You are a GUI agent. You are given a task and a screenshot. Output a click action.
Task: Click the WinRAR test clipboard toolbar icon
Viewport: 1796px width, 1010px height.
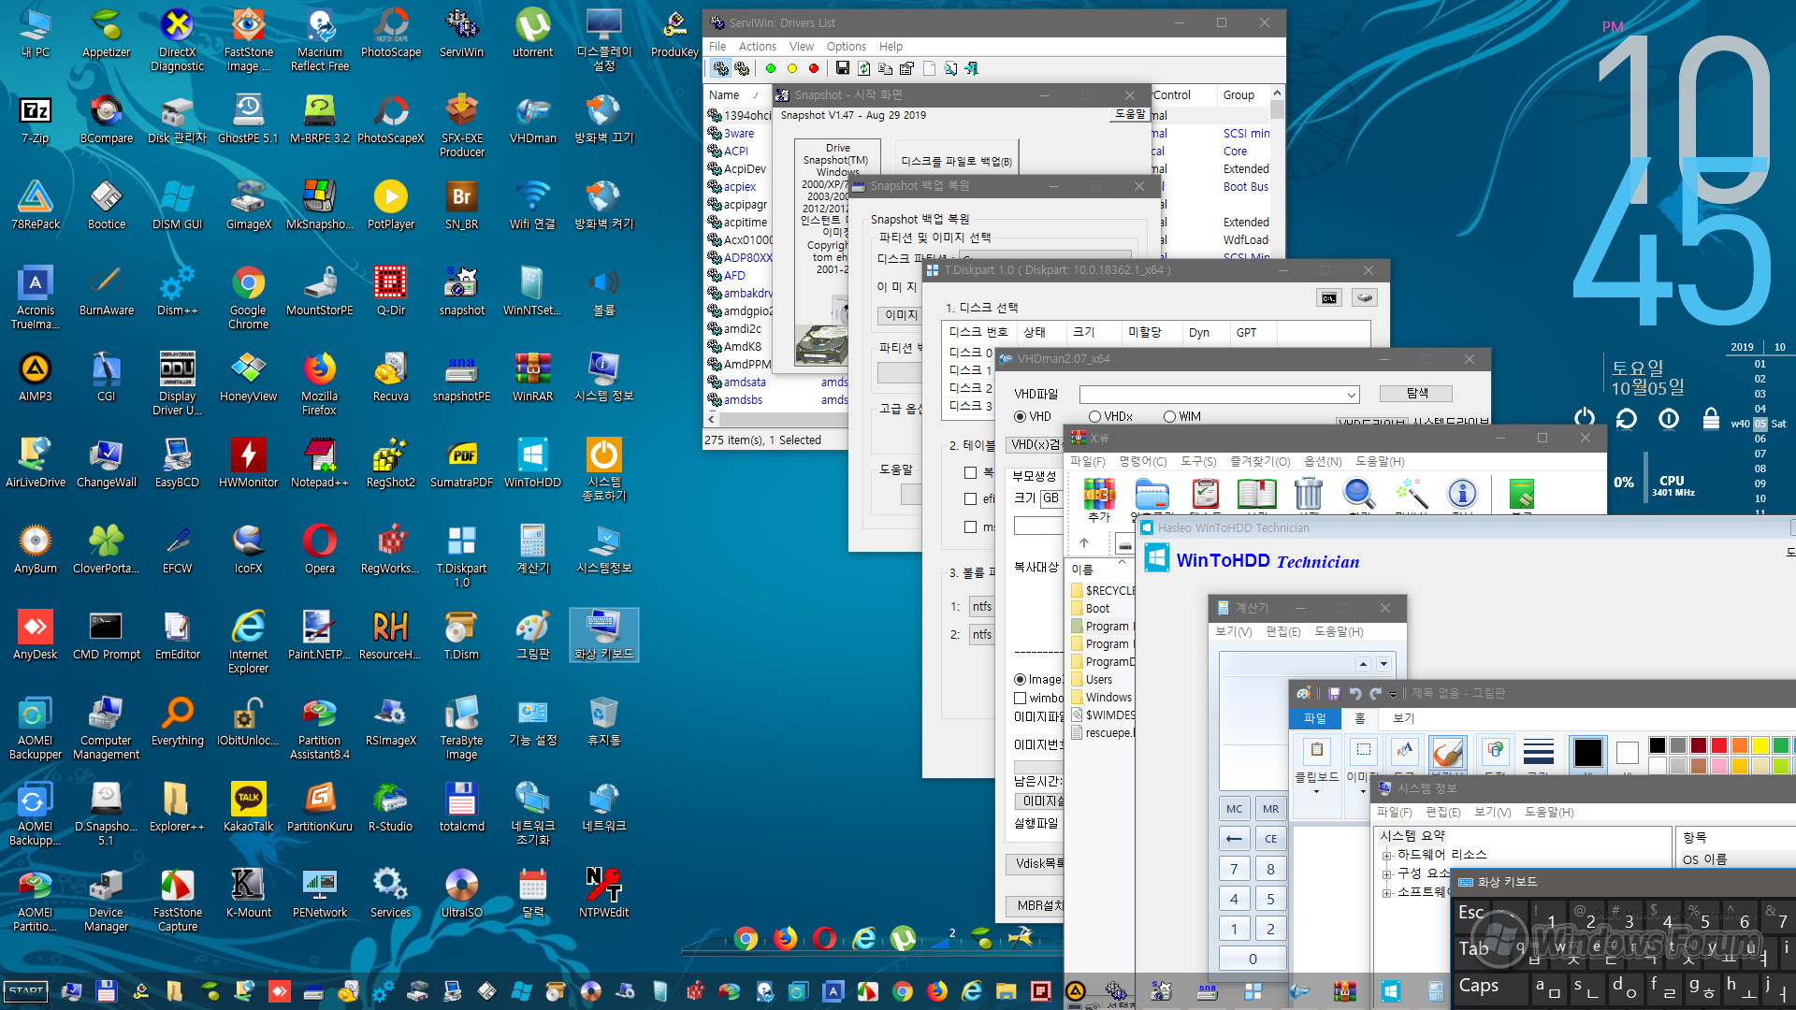[1205, 493]
